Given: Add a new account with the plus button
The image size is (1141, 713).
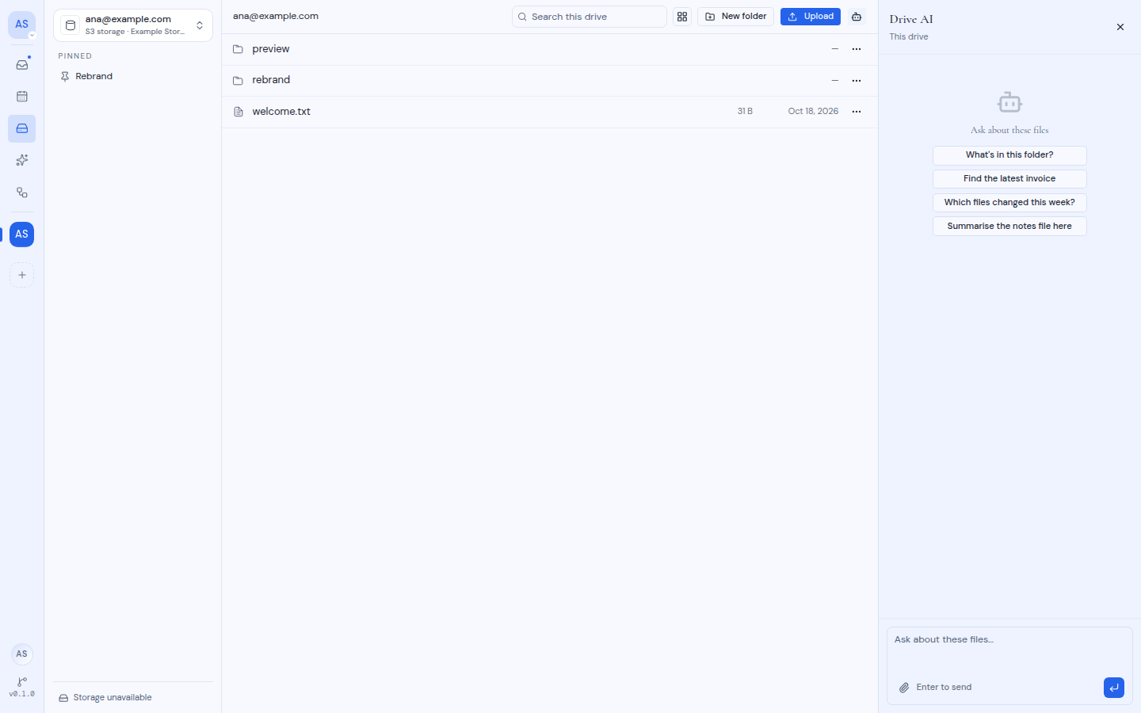Looking at the screenshot, I should 22,275.
